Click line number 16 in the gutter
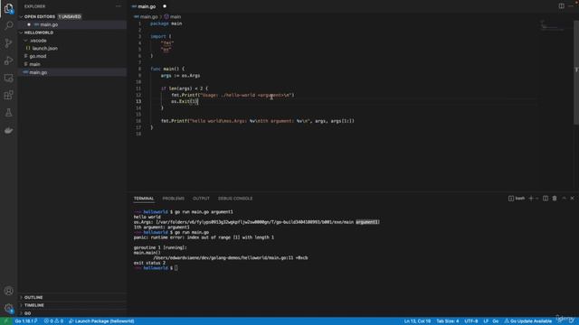 tap(138, 121)
